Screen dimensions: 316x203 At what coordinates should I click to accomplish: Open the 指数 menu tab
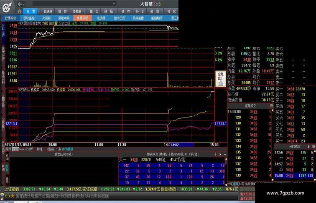tap(62, 11)
